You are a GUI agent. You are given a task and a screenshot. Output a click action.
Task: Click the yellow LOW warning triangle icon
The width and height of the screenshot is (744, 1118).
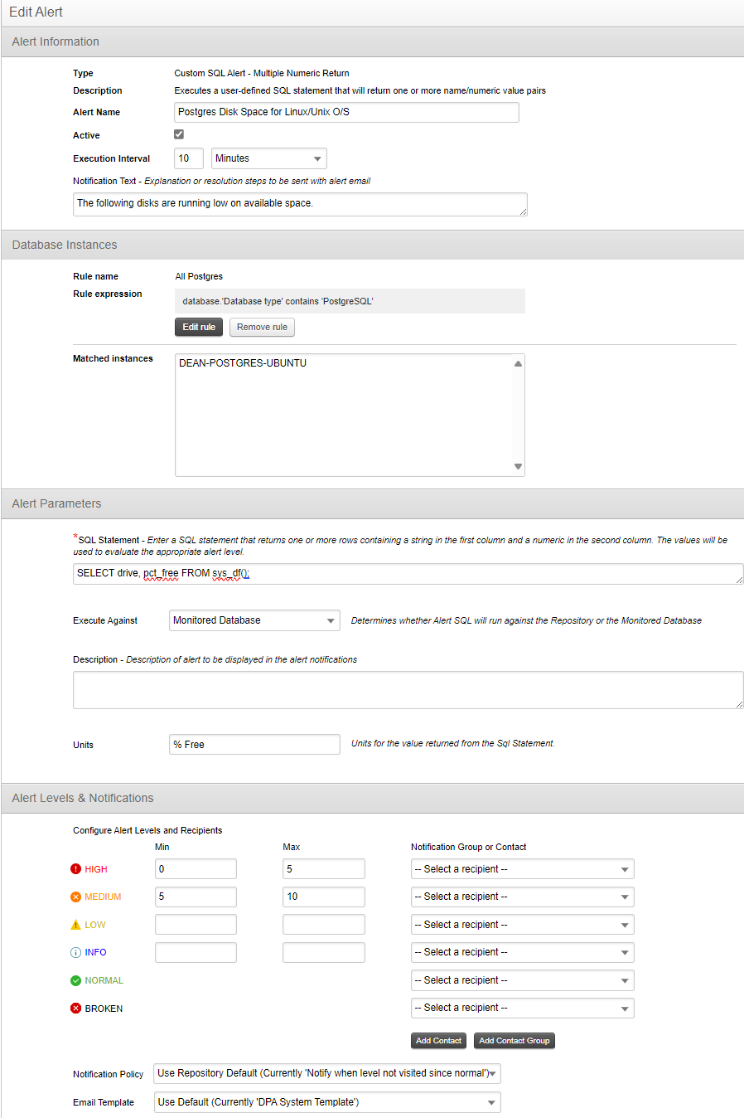(x=75, y=925)
